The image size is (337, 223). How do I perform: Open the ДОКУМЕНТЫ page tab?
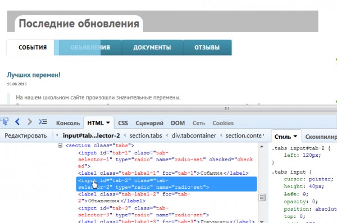pos(152,48)
